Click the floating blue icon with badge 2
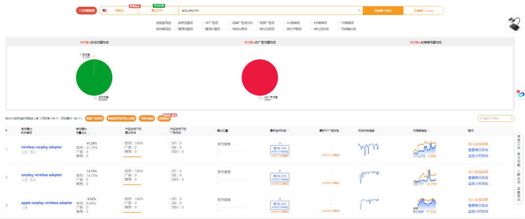 (x=520, y=94)
